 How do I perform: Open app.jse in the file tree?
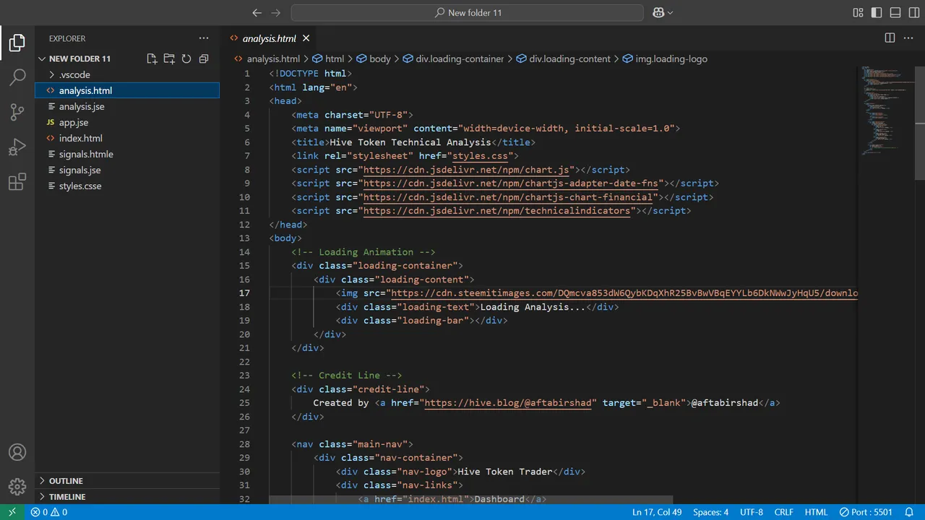pyautogui.click(x=127, y=122)
